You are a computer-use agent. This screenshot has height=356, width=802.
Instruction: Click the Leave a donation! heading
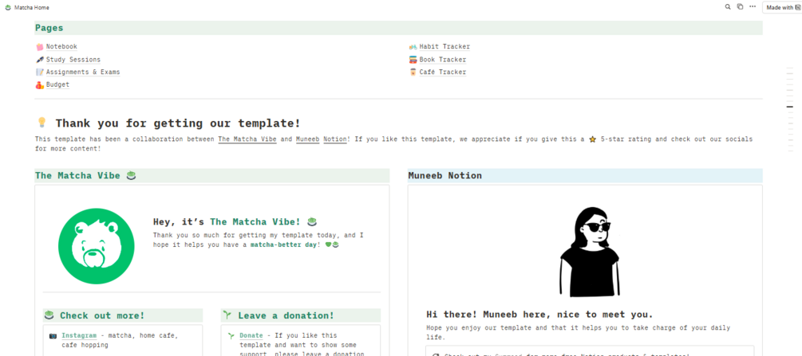coord(286,315)
